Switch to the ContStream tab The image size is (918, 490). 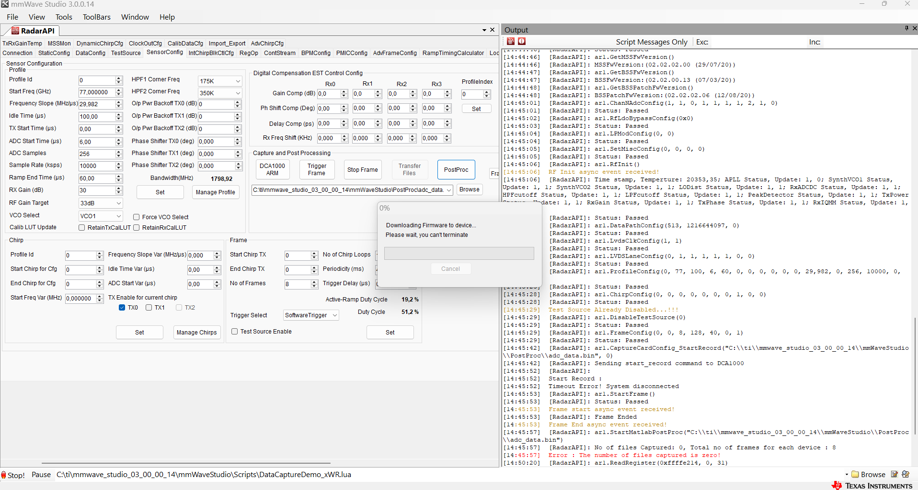[x=280, y=53]
